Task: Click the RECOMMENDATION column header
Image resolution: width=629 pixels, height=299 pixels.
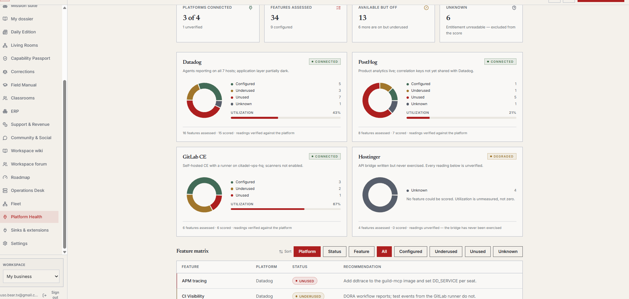Action: pos(362,267)
